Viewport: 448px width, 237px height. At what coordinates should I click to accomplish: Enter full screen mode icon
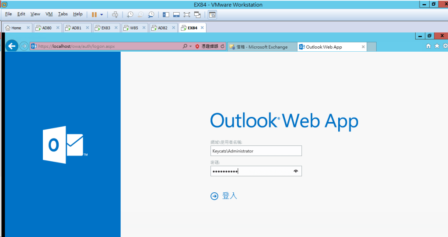click(x=187, y=14)
